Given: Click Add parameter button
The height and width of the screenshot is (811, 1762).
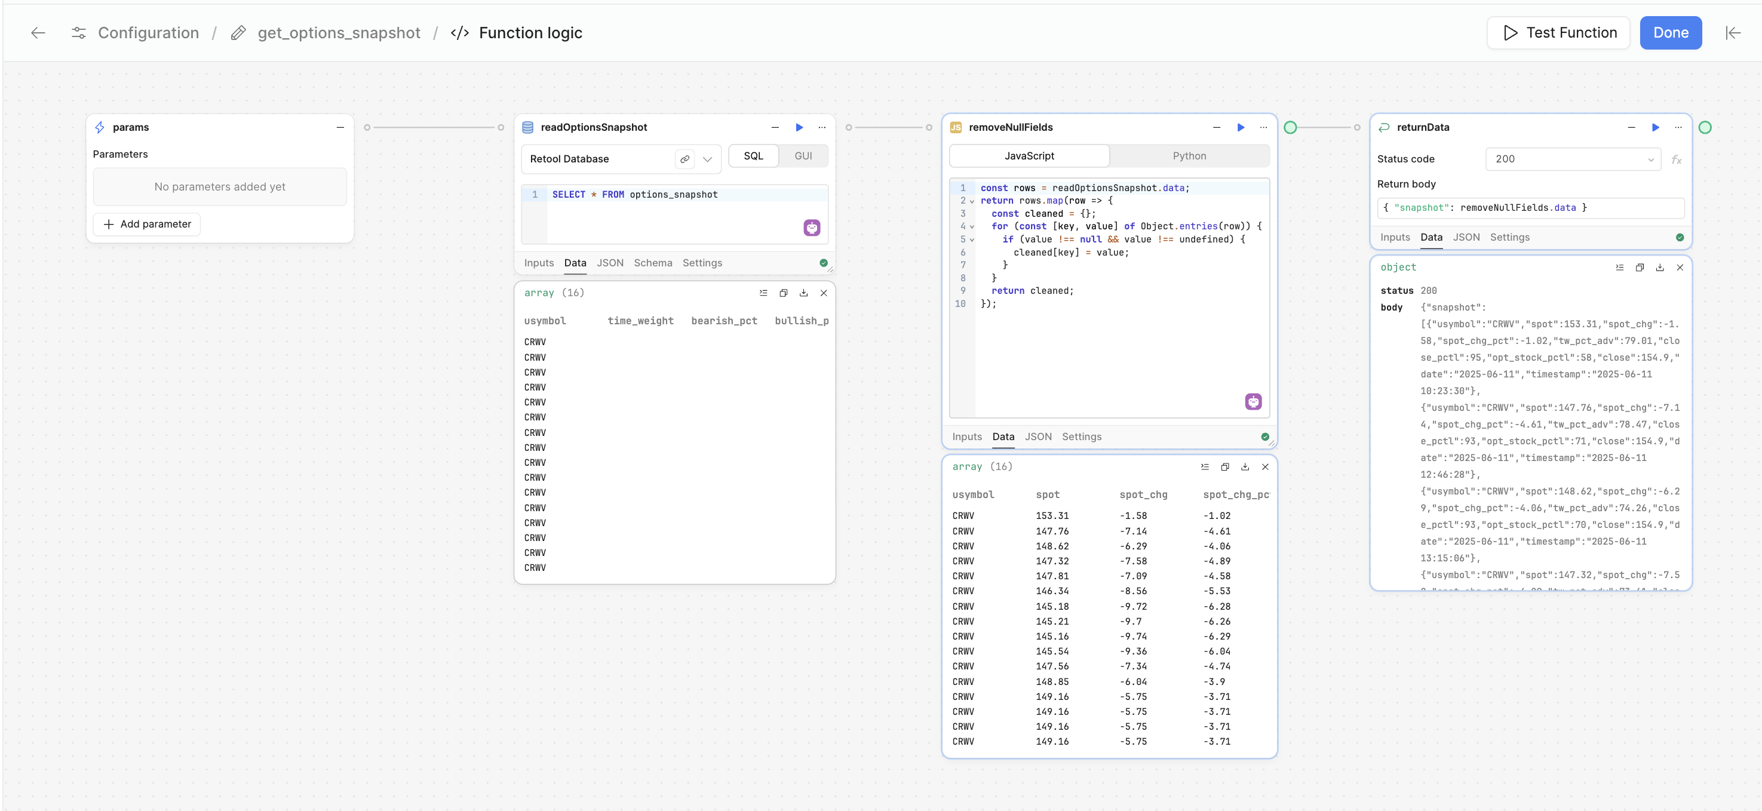Looking at the screenshot, I should tap(147, 225).
